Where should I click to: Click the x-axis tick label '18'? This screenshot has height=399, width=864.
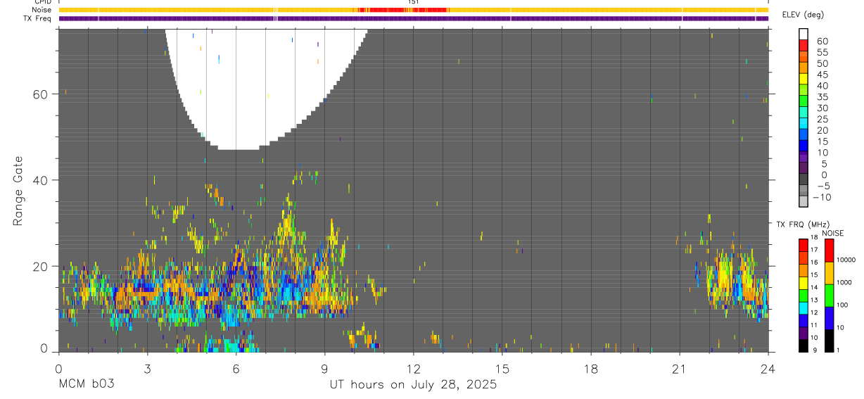(x=591, y=368)
